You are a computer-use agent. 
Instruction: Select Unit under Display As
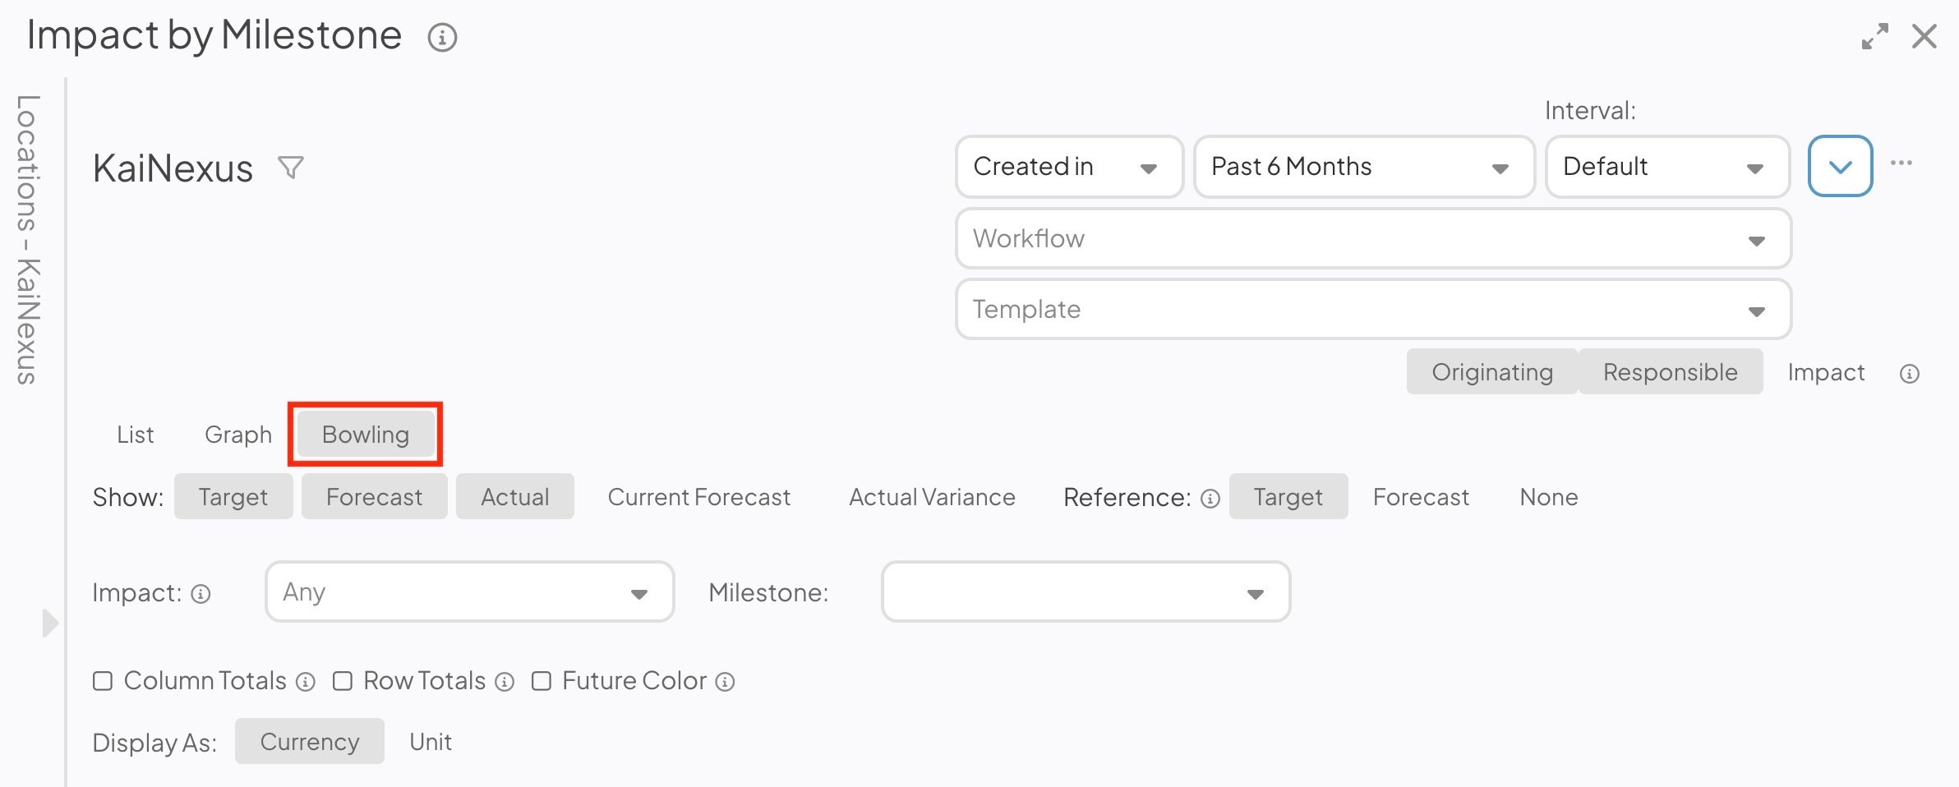pyautogui.click(x=431, y=742)
